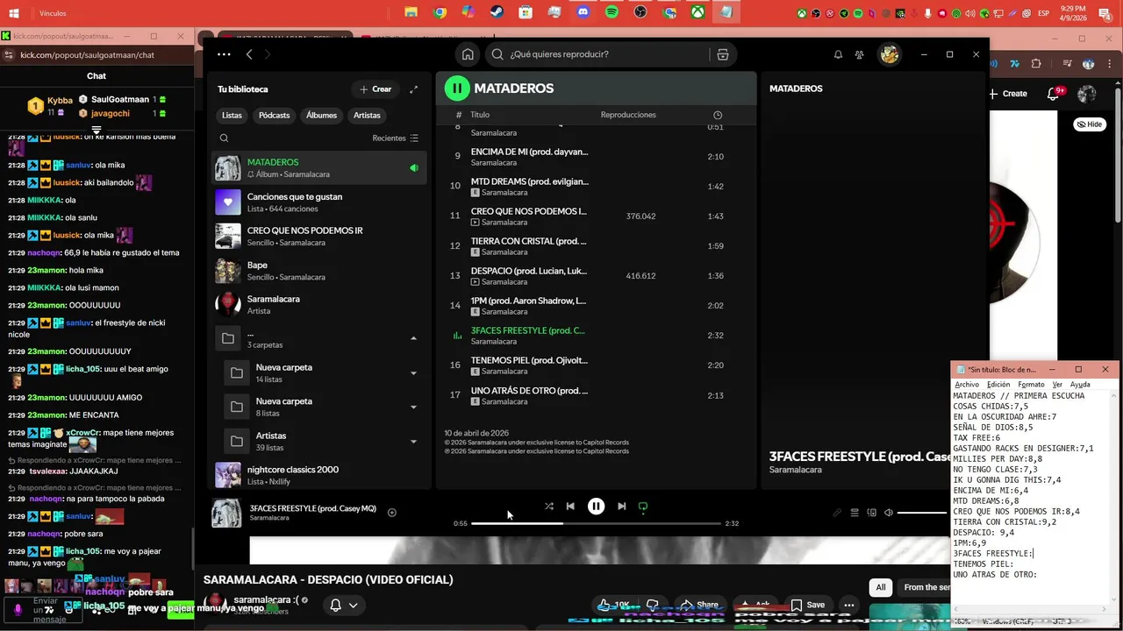Open the Canciones que te gustan playlist
The image size is (1123, 631).
319,202
